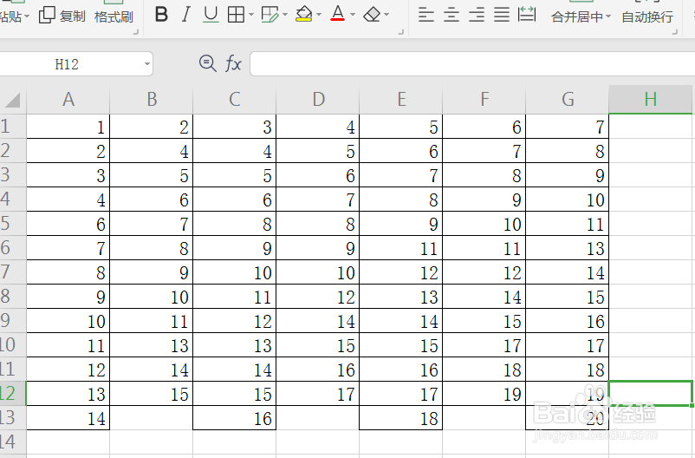695x458 pixels.
Task: Click cell E13 containing 18
Action: [401, 417]
